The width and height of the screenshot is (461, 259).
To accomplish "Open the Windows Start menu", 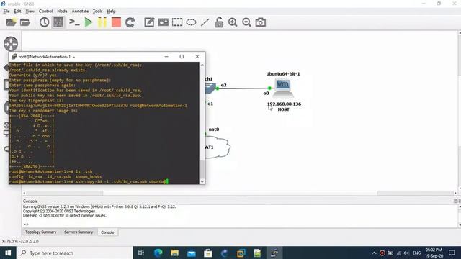I will (x=8, y=253).
